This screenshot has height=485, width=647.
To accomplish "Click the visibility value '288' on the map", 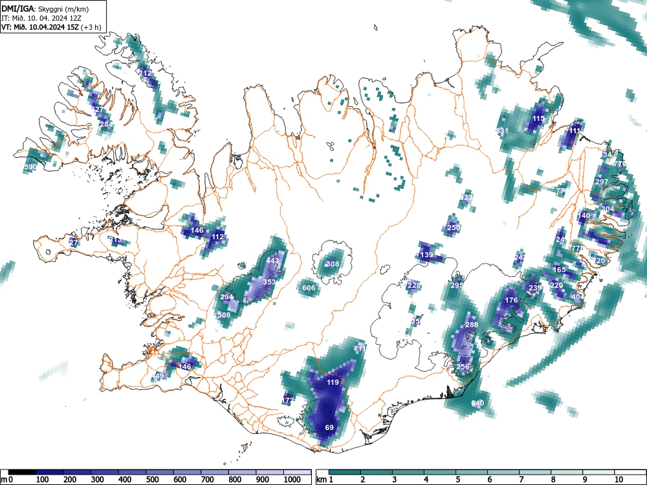I will [472, 325].
